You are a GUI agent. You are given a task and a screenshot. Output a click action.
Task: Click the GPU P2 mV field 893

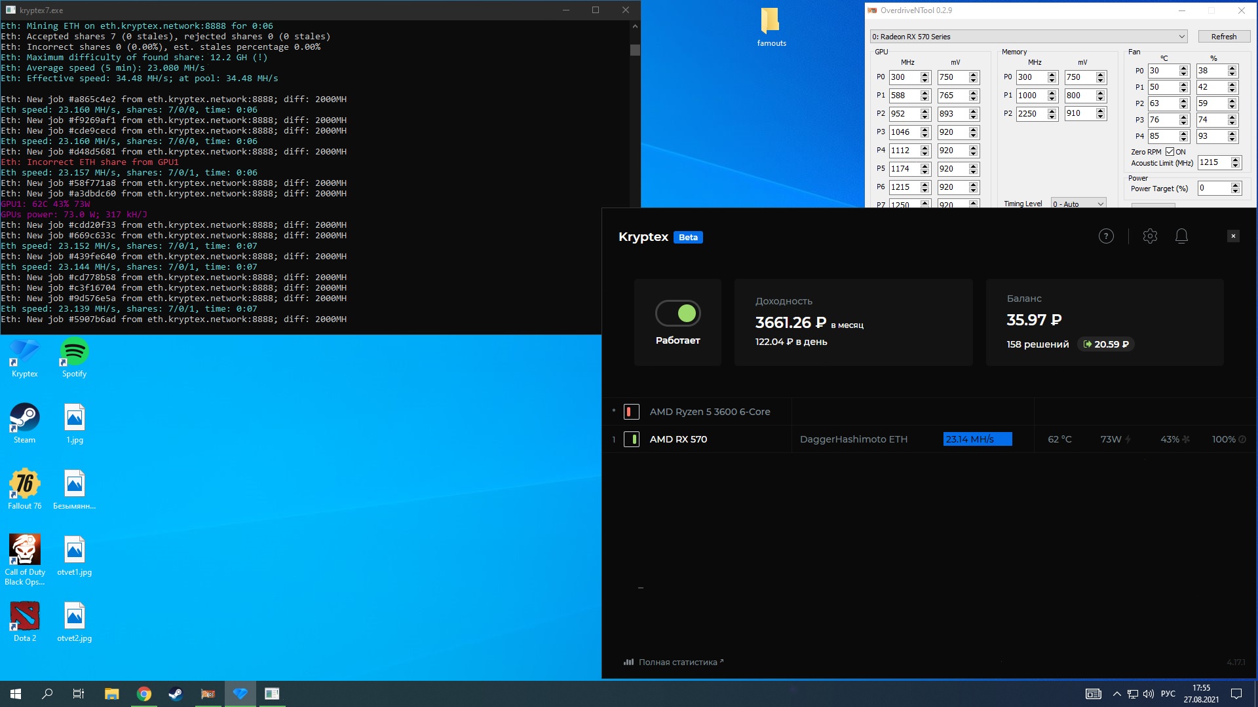point(953,114)
